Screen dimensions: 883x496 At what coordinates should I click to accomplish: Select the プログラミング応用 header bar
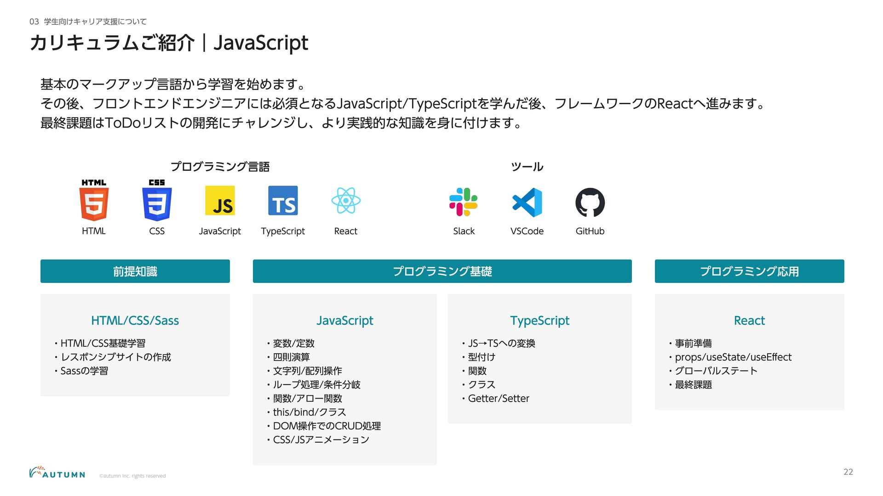(x=749, y=271)
